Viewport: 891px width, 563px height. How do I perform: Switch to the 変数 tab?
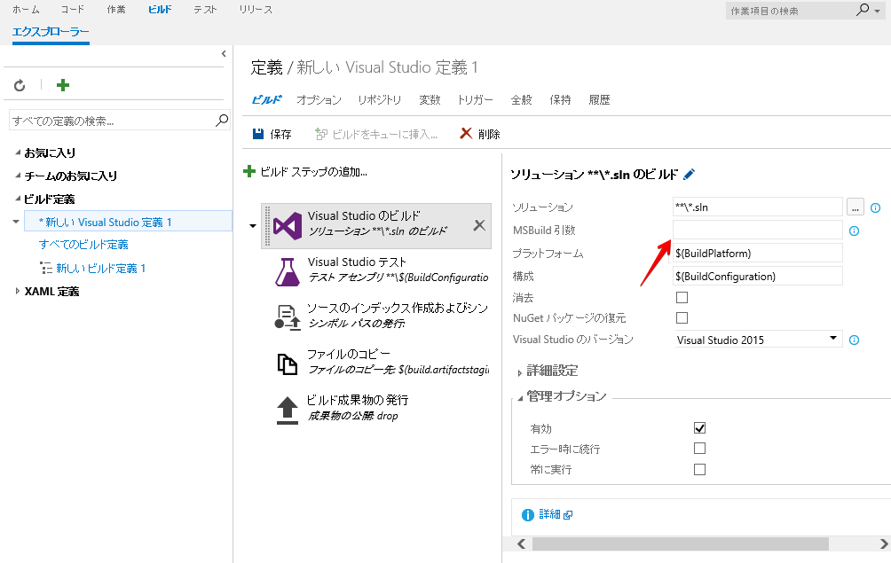coord(430,100)
